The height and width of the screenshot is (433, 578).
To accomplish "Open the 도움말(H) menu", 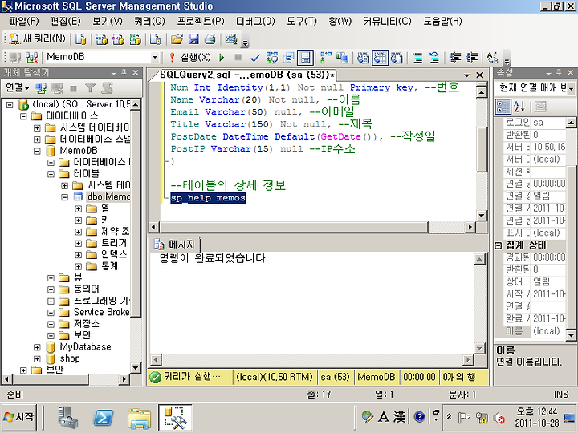I will pos(442,22).
